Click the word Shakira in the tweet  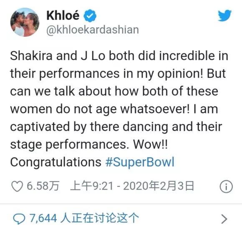pos(31,56)
